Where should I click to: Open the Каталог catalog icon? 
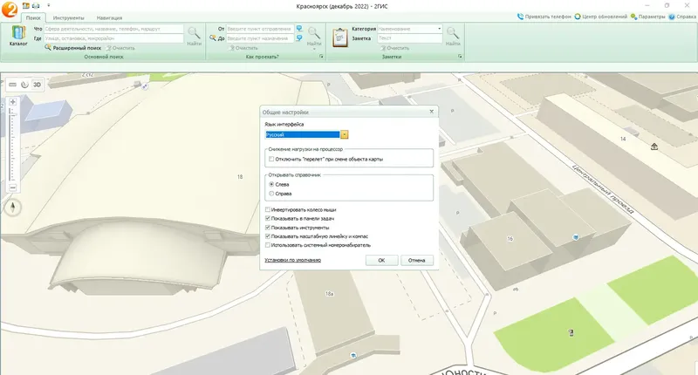coord(18,36)
